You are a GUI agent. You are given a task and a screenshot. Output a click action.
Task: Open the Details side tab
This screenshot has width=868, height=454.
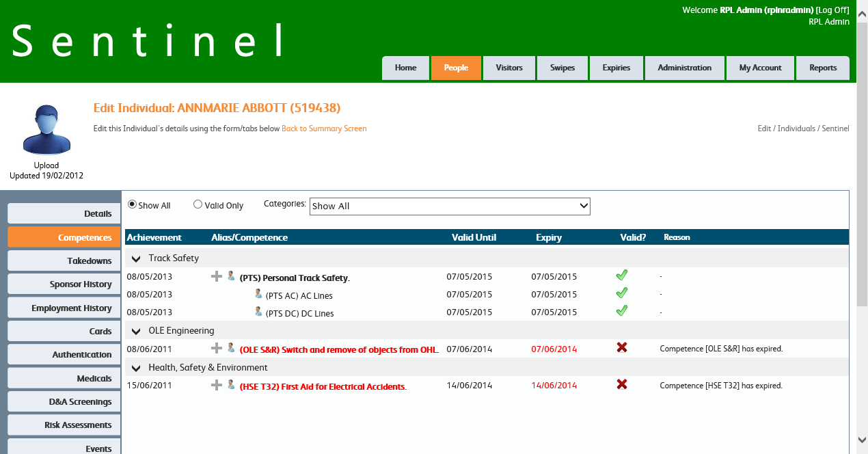64,214
